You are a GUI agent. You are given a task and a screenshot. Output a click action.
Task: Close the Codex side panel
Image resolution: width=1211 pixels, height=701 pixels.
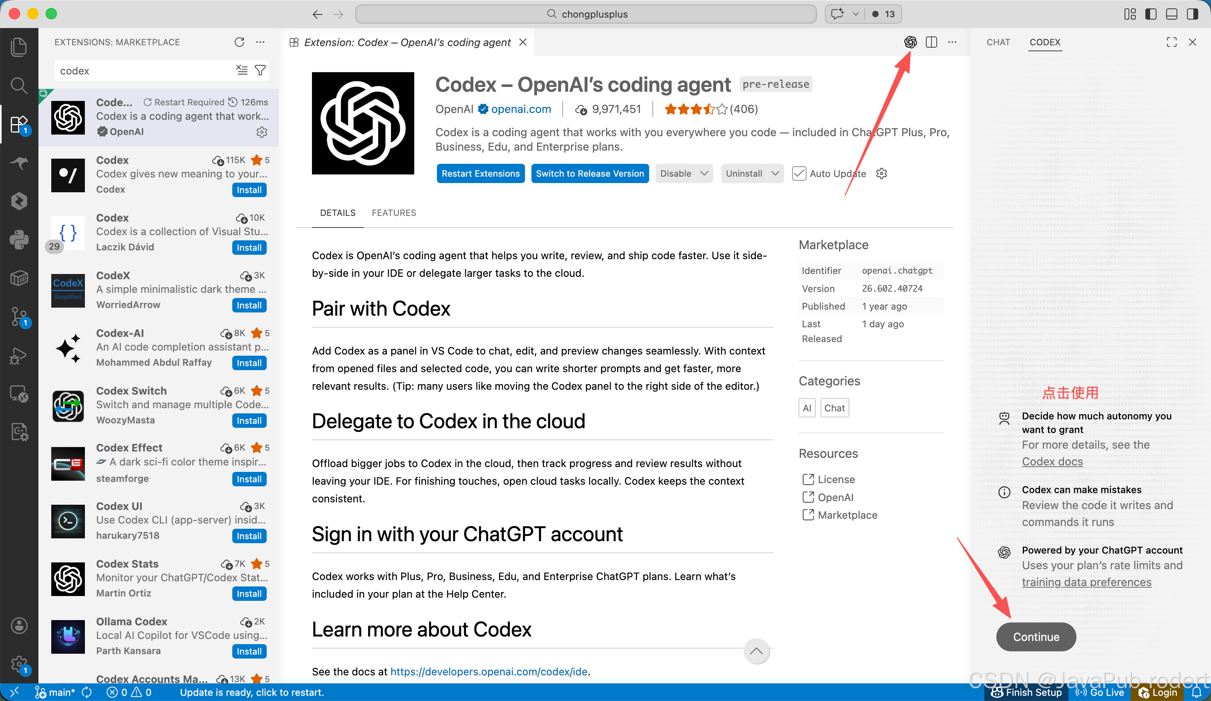pyautogui.click(x=1193, y=42)
